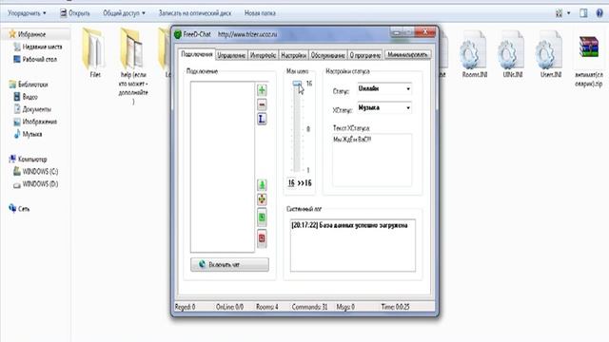Click the 16 value field below the slider
Screen dimensions: 609x342
click(291, 183)
